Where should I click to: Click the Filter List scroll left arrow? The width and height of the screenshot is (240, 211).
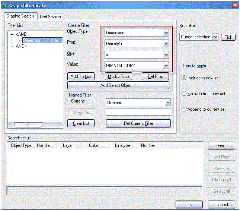pos(11,125)
